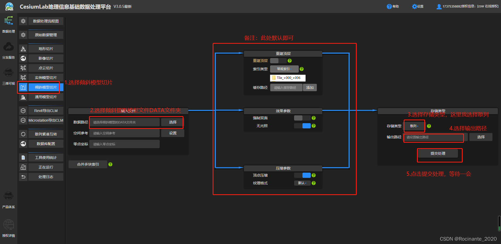
Task: Open 原始数据管理 menu item
Action: pos(46,35)
